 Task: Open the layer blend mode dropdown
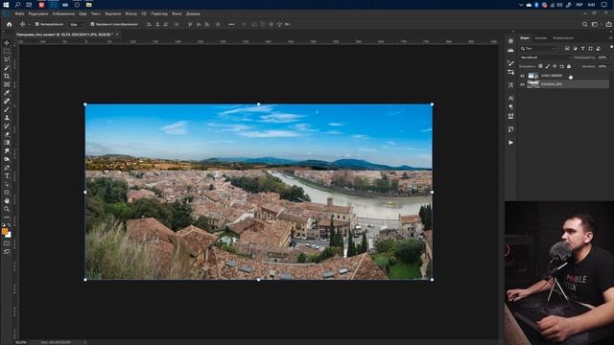click(x=546, y=57)
